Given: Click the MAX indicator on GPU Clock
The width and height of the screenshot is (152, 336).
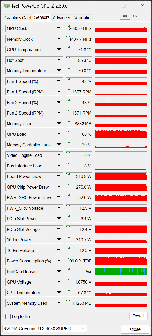Looking at the screenshot, I should click(x=68, y=26).
